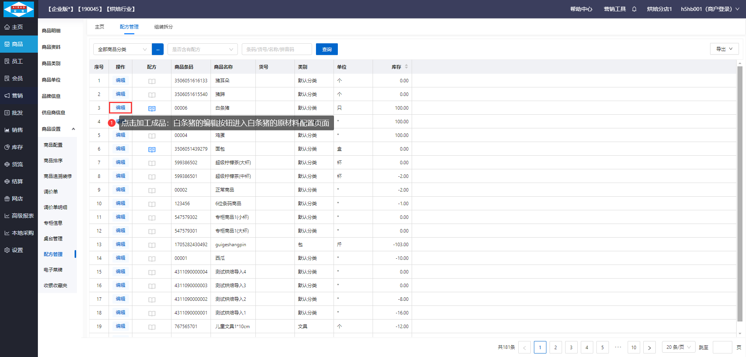
Task: Expand the 导出 export dropdown
Action: pos(724,49)
